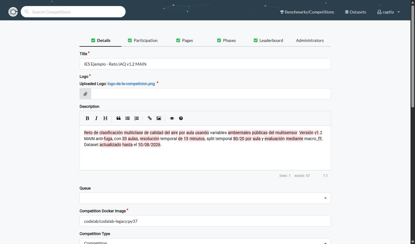Click the Title input field
The width and height of the screenshot is (415, 244).
(205, 64)
